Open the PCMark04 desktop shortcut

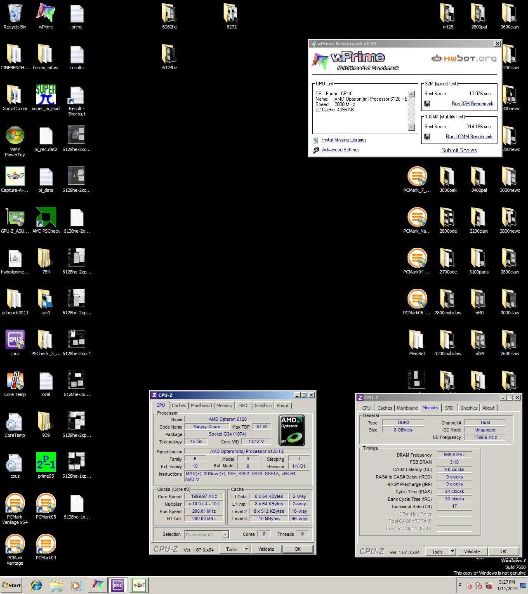[46, 547]
